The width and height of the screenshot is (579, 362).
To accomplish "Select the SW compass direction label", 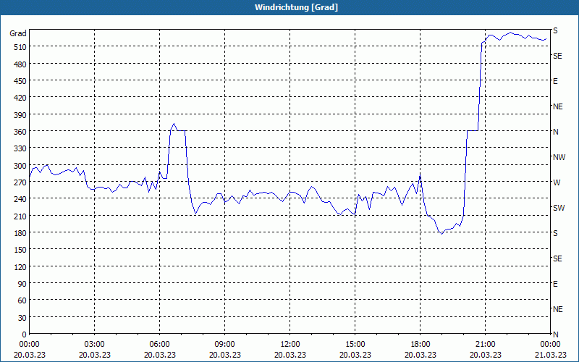I will point(559,208).
